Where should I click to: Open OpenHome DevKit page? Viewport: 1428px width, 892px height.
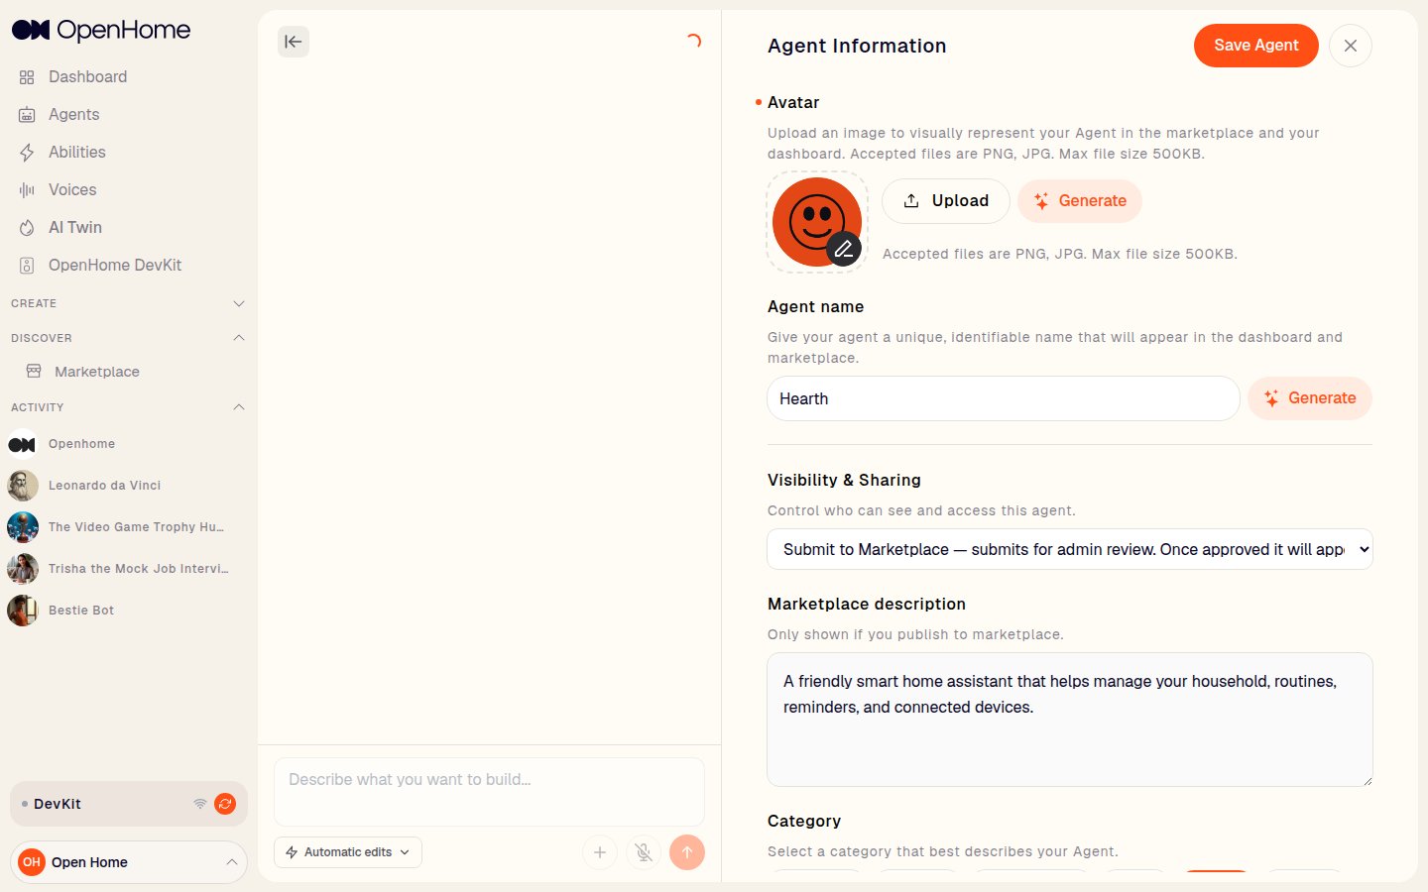point(115,265)
